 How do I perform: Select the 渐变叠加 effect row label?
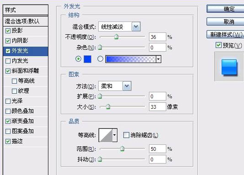23,121
